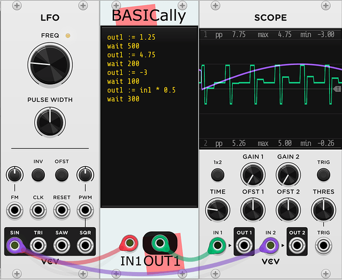Screen dimensions: 342x280
Task: Click the code line 'wait 500'
Action: (123, 46)
